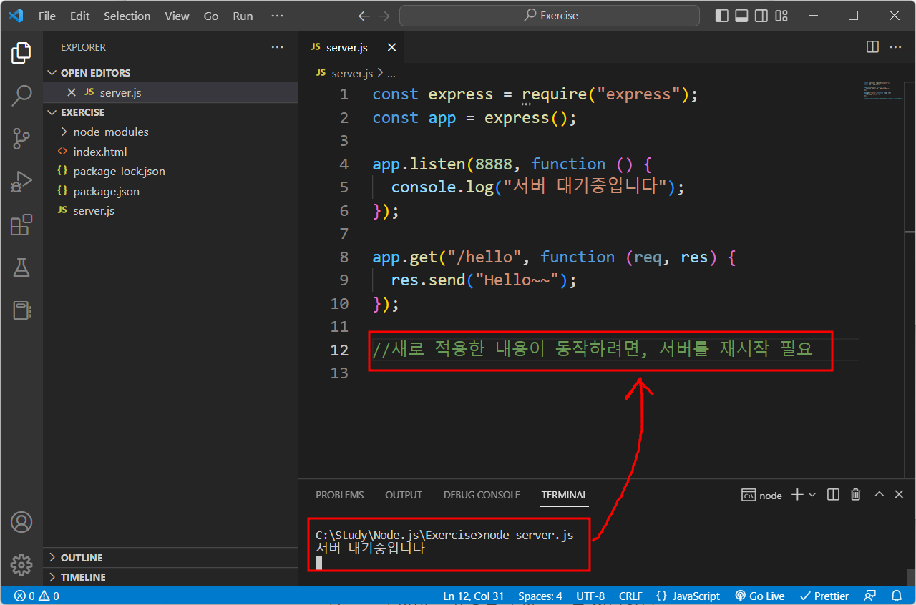Change line ending via CRLF status item
Screen dimensions: 916x605
[x=630, y=596]
